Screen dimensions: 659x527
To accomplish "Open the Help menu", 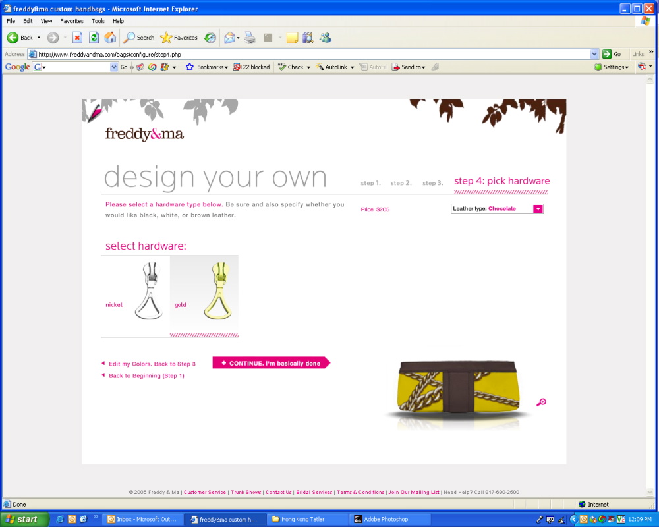I will point(118,21).
